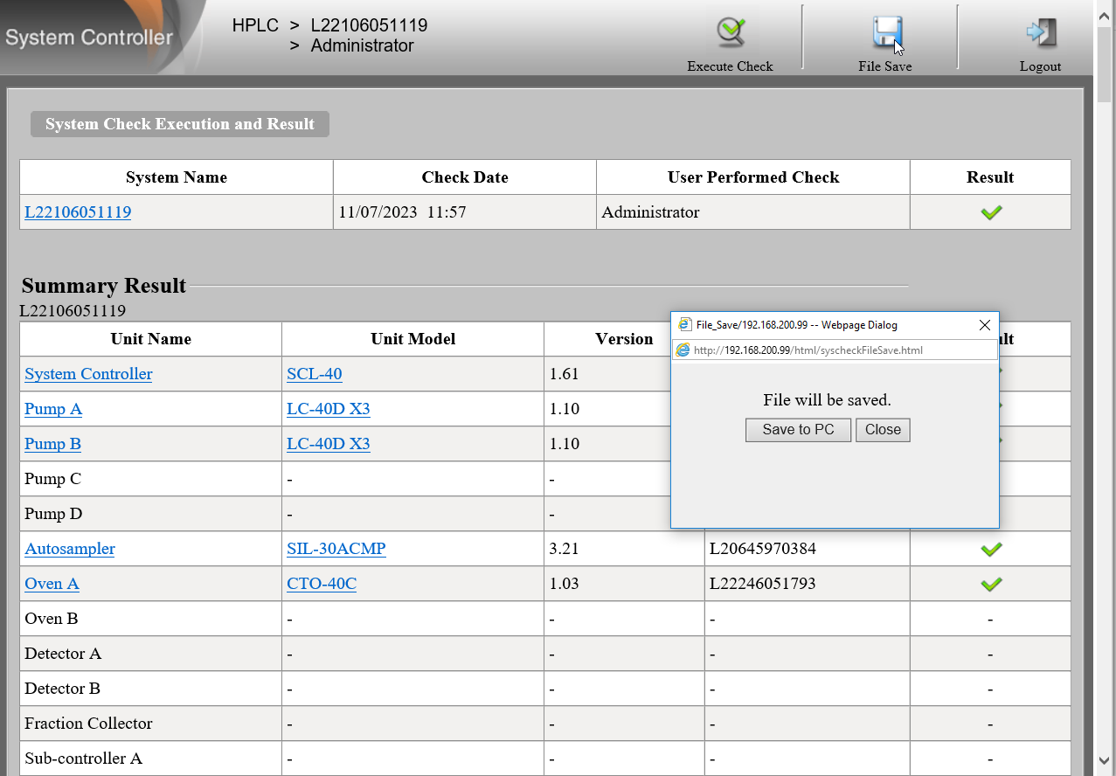The image size is (1116, 776).
Task: Click the green checkmark in top Result row
Action: (991, 212)
